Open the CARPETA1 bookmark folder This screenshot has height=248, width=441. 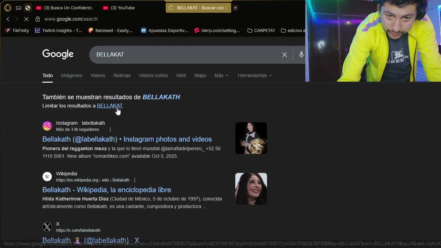coord(261,30)
